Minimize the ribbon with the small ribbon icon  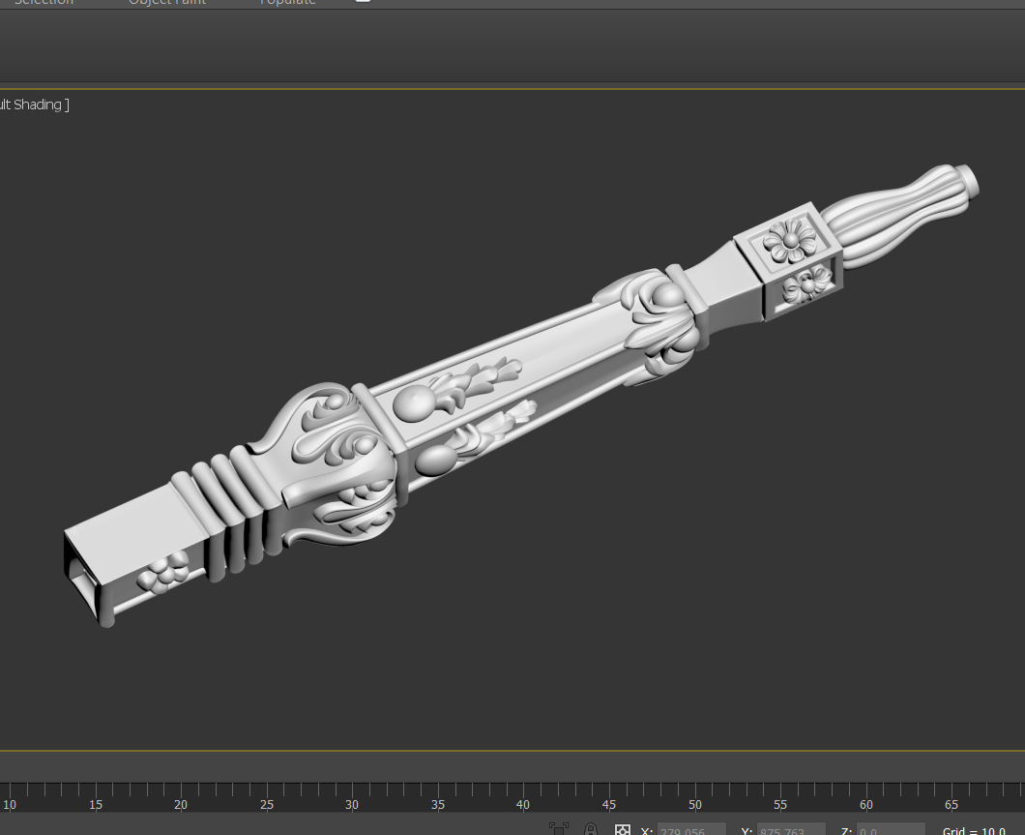[362, 2]
